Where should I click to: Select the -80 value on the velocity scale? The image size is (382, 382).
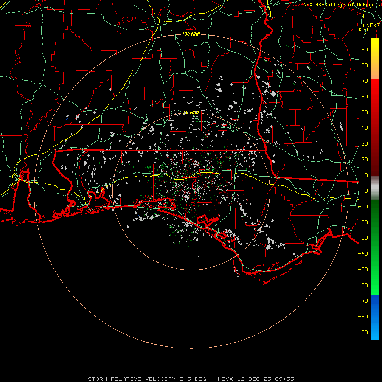click(x=363, y=317)
